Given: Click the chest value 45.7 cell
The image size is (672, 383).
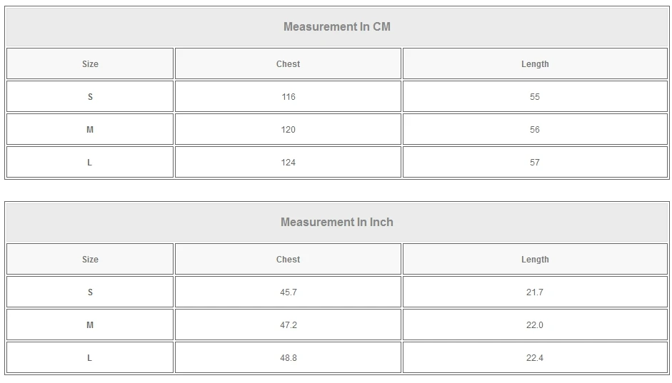Looking at the screenshot, I should click(288, 292).
